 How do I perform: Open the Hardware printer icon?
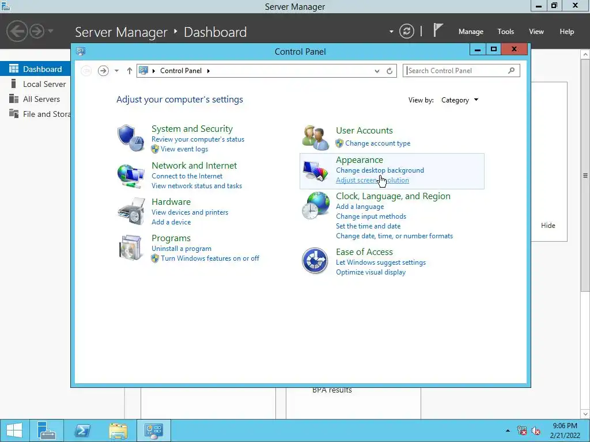click(131, 212)
